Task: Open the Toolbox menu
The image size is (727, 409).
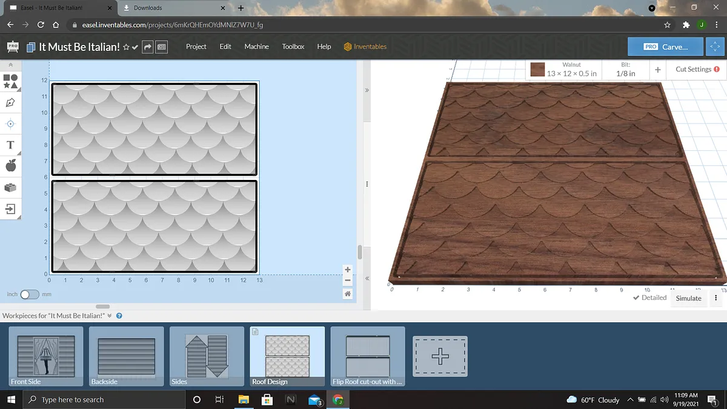Action: [293, 47]
